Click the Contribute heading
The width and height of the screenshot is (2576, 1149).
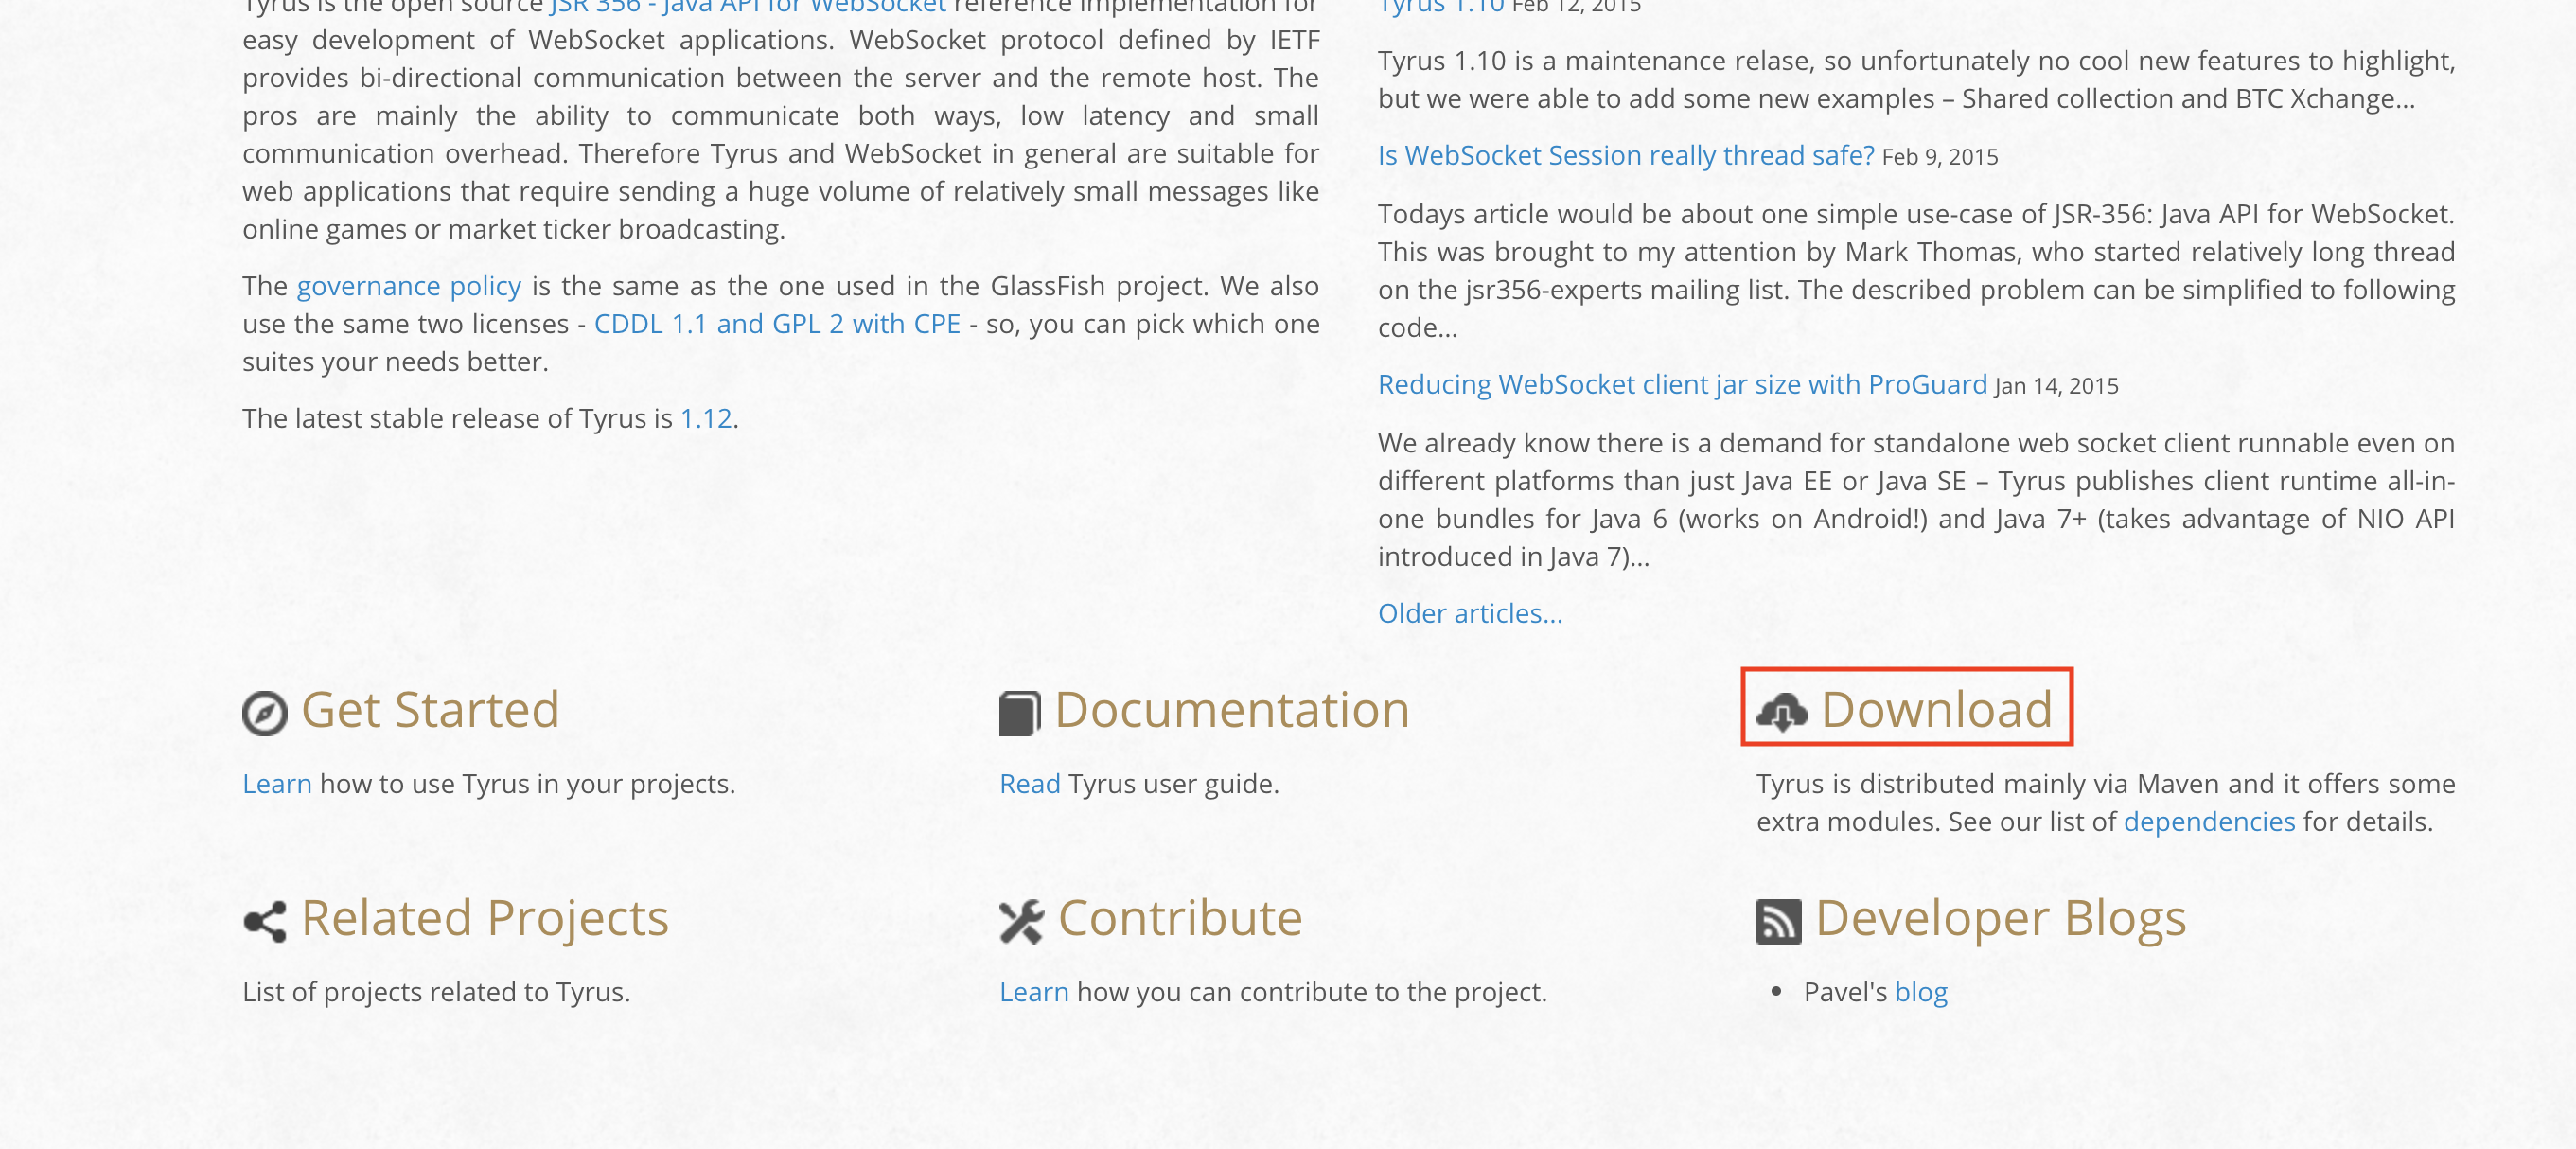pos(1180,918)
